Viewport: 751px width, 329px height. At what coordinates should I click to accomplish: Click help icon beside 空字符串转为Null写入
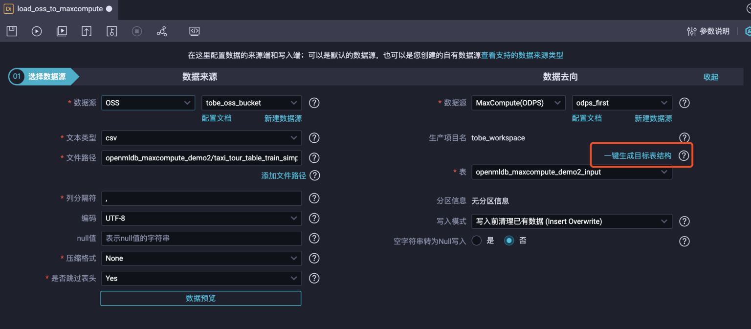tap(685, 241)
